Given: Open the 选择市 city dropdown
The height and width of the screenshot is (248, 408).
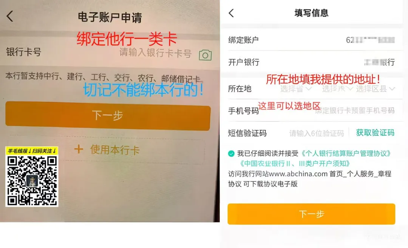Looking at the screenshot, I should [337, 89].
